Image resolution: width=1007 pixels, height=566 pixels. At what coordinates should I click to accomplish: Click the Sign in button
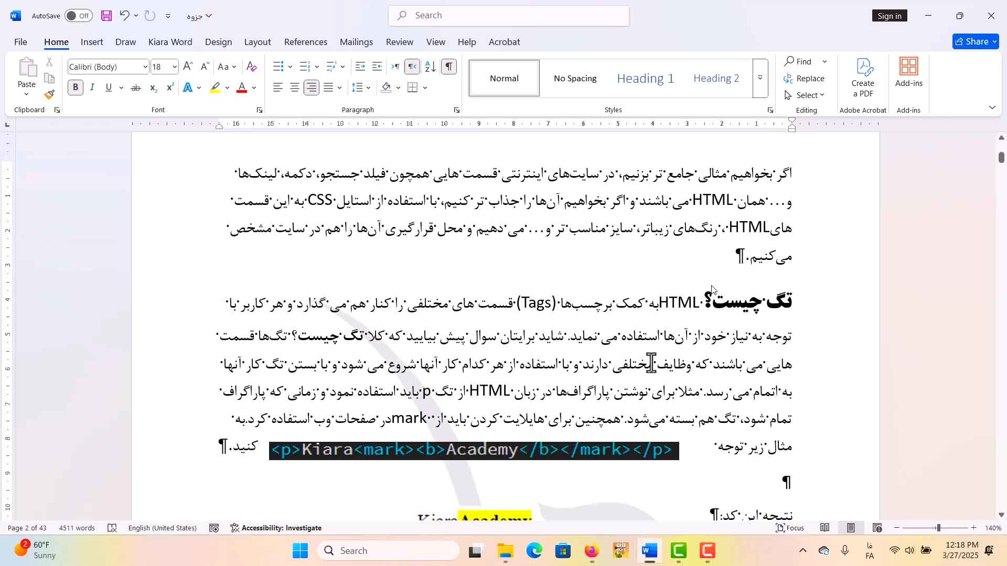pyautogui.click(x=890, y=16)
